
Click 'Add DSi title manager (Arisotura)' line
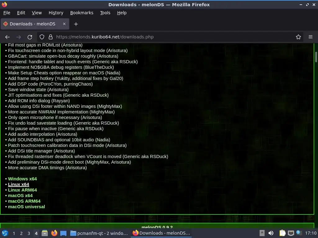(x=41, y=151)
